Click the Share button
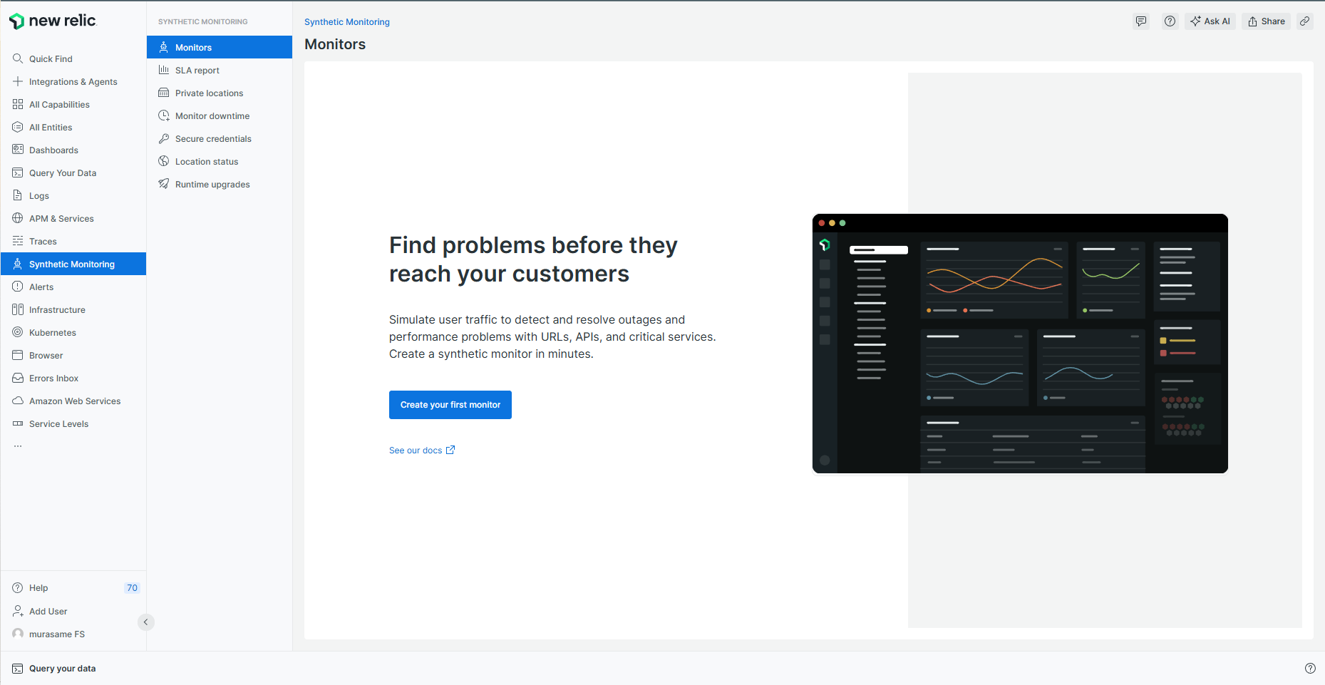The height and width of the screenshot is (685, 1325). tap(1267, 21)
